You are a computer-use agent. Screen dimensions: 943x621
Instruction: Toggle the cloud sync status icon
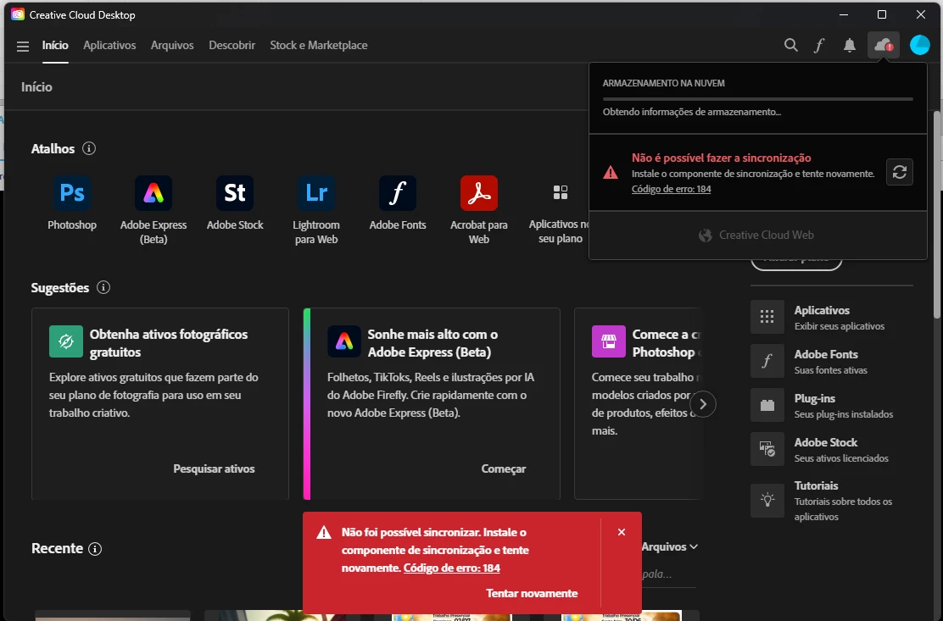(x=883, y=45)
